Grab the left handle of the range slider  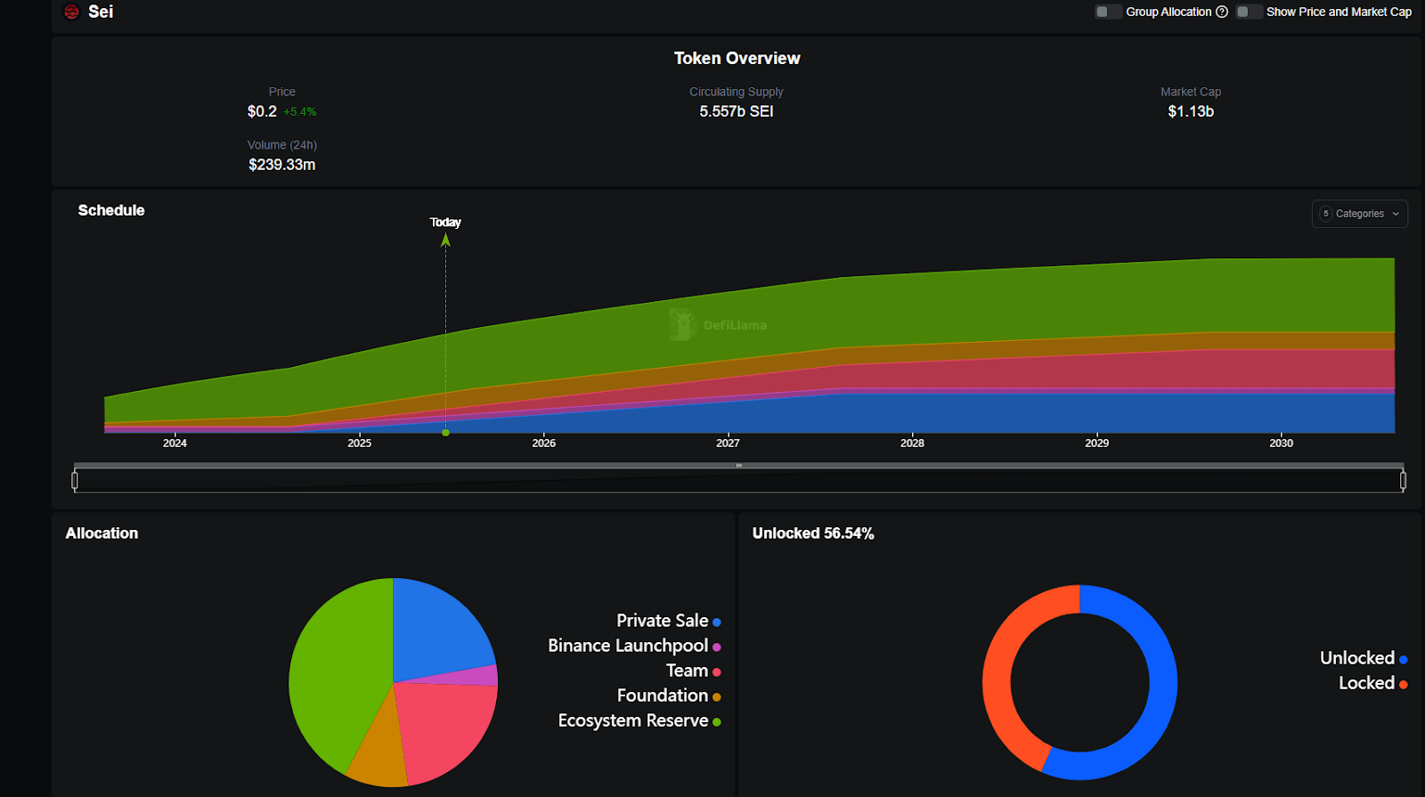75,481
